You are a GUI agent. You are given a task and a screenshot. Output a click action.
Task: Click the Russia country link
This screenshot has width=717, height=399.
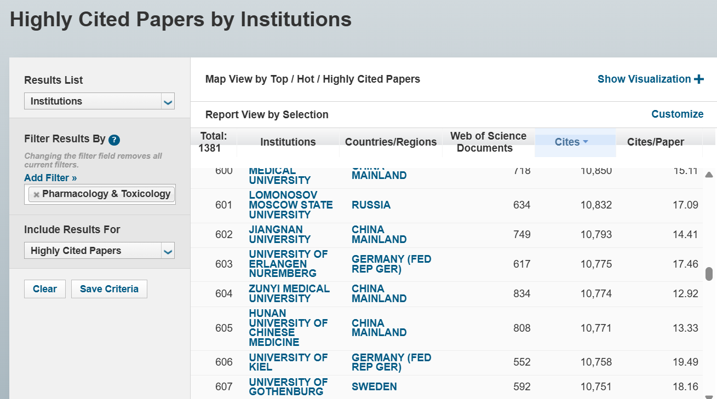371,205
